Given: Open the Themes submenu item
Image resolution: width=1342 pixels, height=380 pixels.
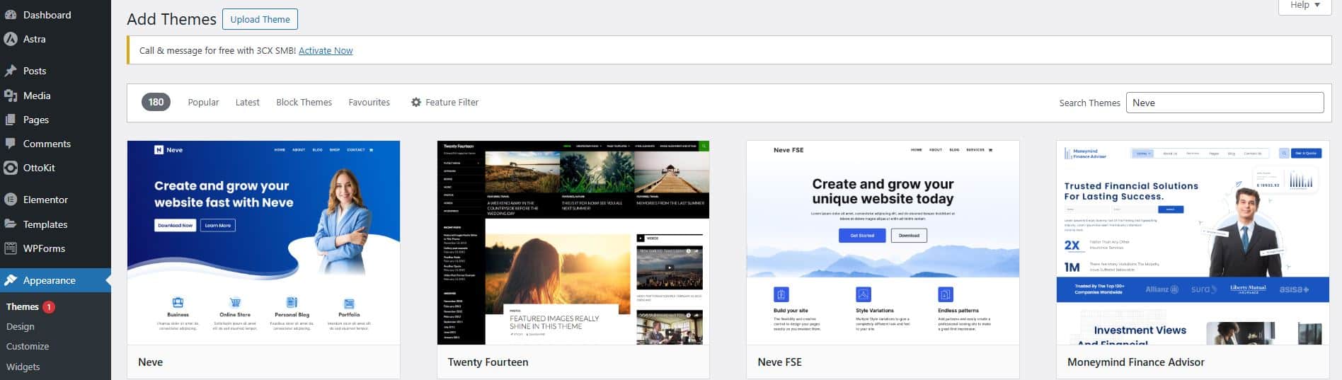Looking at the screenshot, I should click(x=23, y=307).
